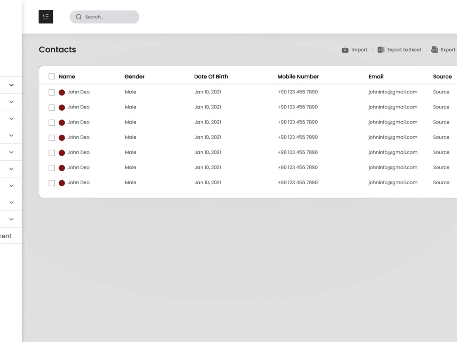The image size is (457, 342).
Task: Expand the second sidebar chevron from top
Action: (11, 102)
